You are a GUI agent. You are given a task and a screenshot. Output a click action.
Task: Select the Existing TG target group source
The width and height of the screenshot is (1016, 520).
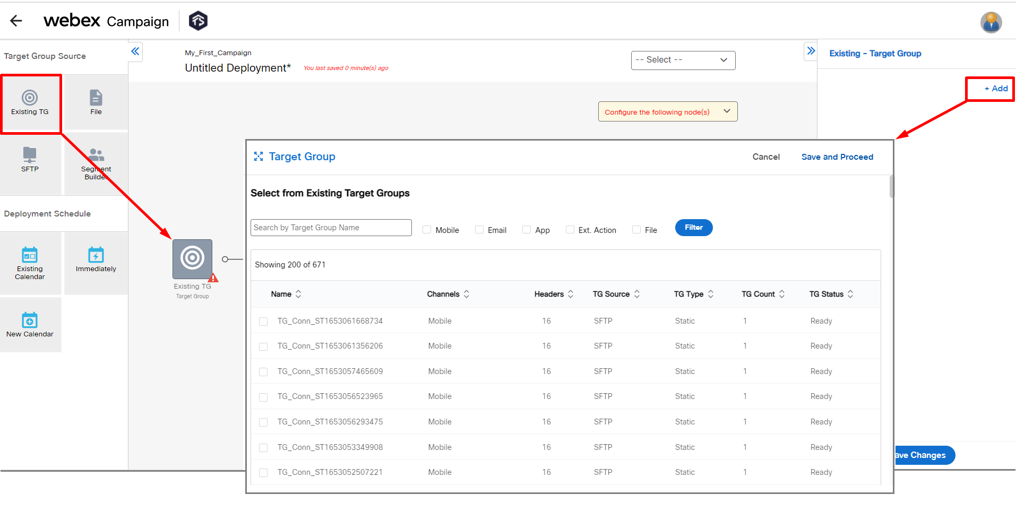[x=30, y=103]
